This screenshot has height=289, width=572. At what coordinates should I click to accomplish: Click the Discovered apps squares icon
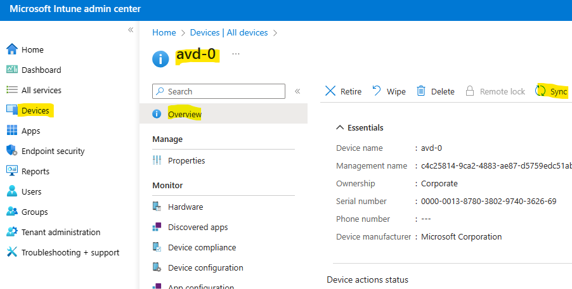pos(157,227)
